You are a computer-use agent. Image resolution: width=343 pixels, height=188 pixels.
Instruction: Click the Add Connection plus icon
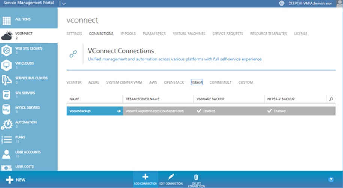(x=145, y=177)
